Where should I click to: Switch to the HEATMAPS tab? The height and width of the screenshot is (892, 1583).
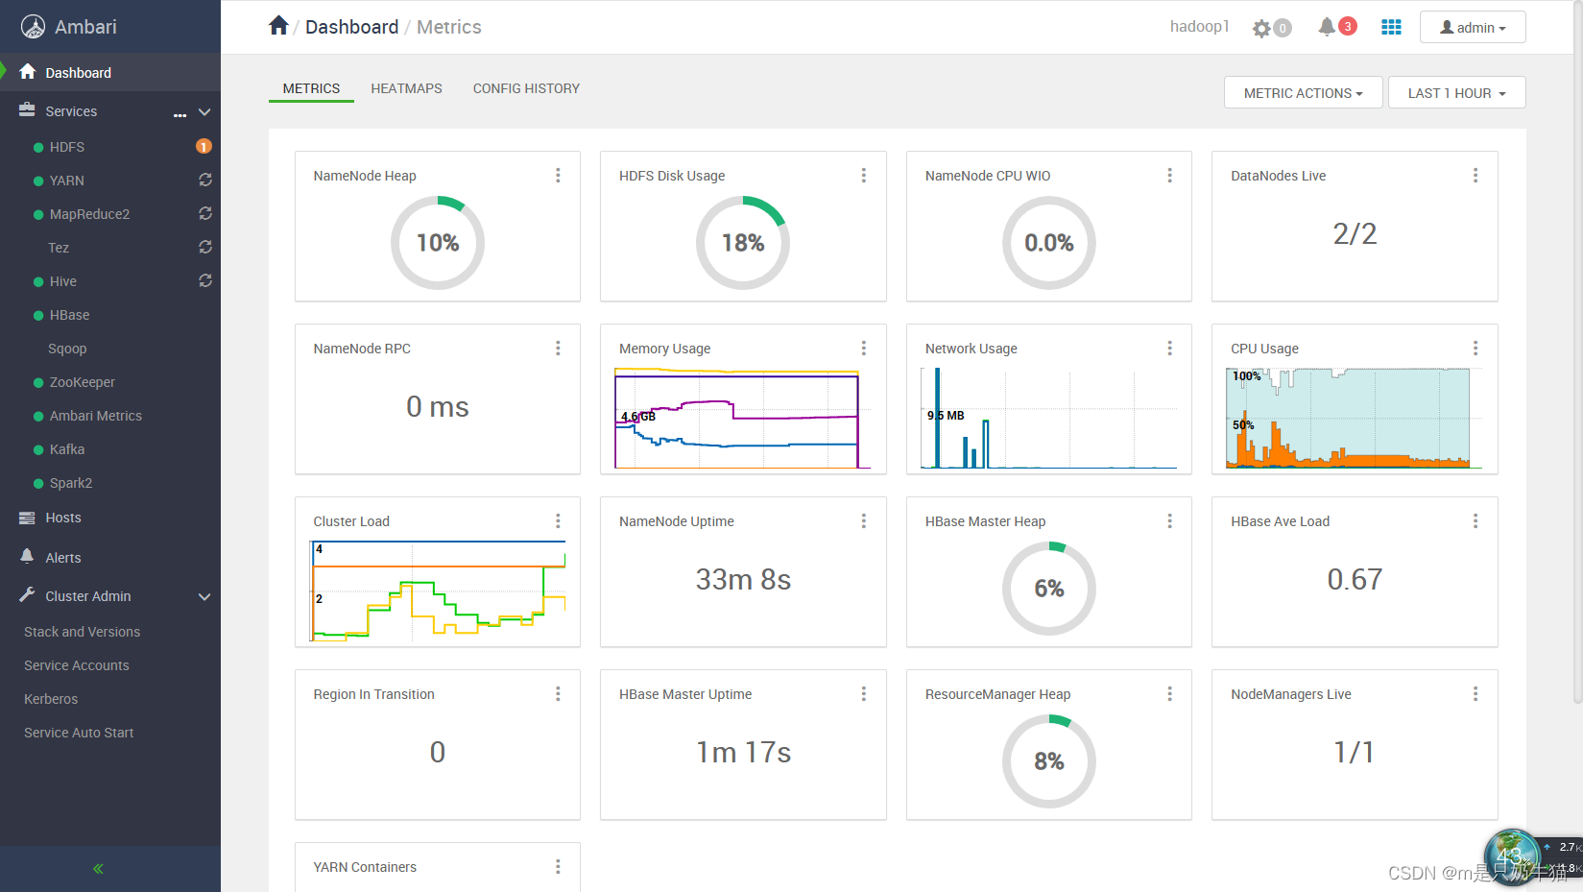406,88
